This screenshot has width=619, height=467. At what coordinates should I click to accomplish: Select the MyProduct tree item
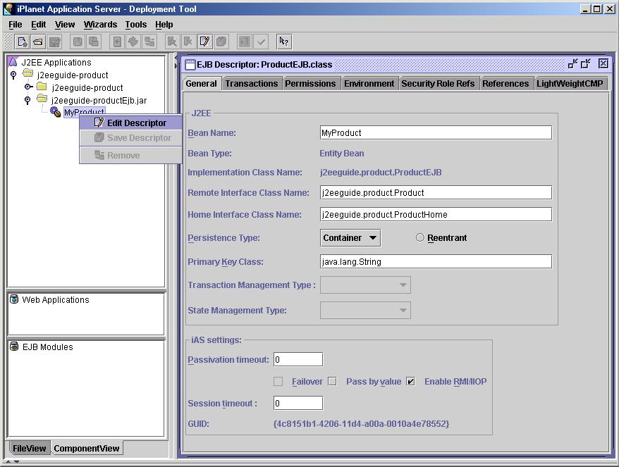(84, 112)
